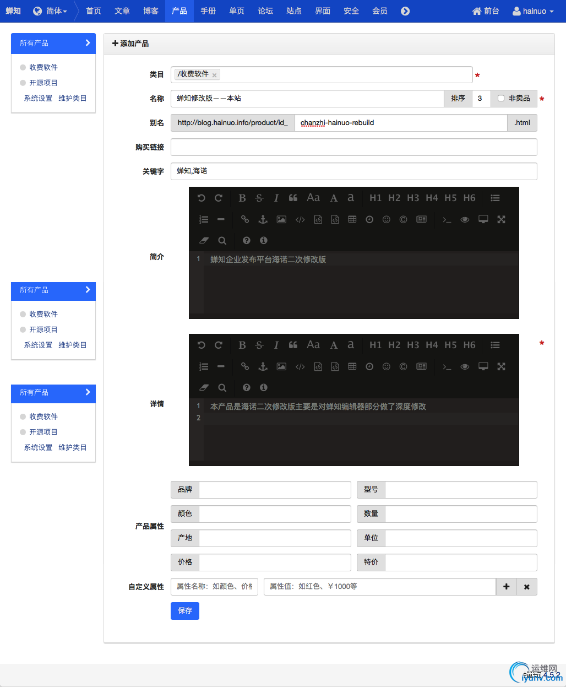
Task: Insert H2 heading in the 详情 editor
Action: (x=394, y=345)
